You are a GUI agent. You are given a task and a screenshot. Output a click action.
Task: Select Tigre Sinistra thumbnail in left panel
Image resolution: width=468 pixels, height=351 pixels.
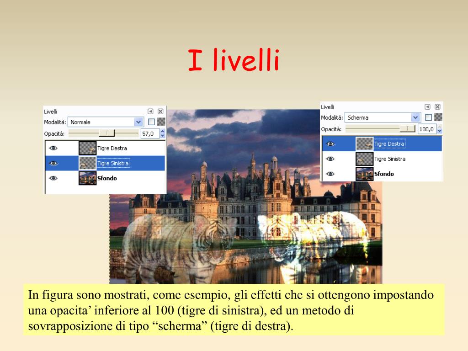[87, 163]
